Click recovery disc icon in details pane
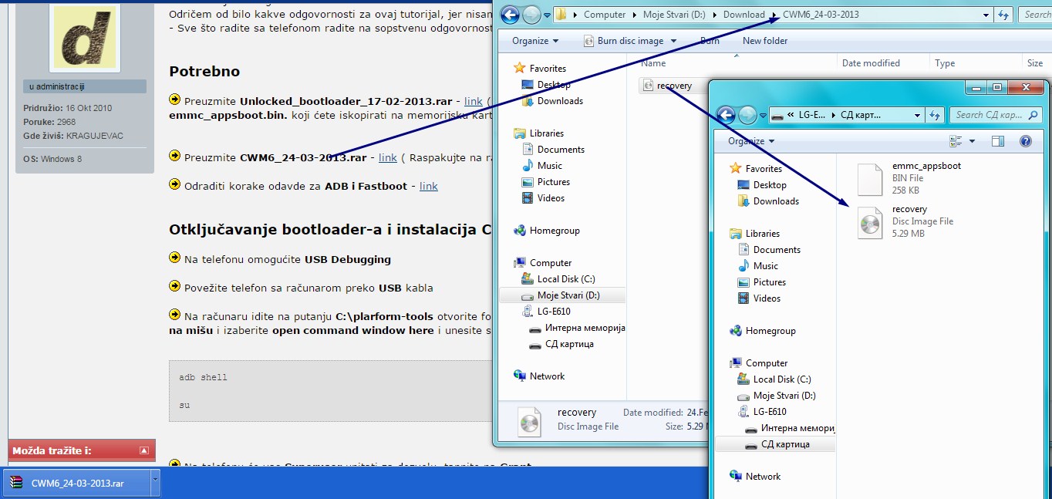1052x499 pixels. click(529, 422)
